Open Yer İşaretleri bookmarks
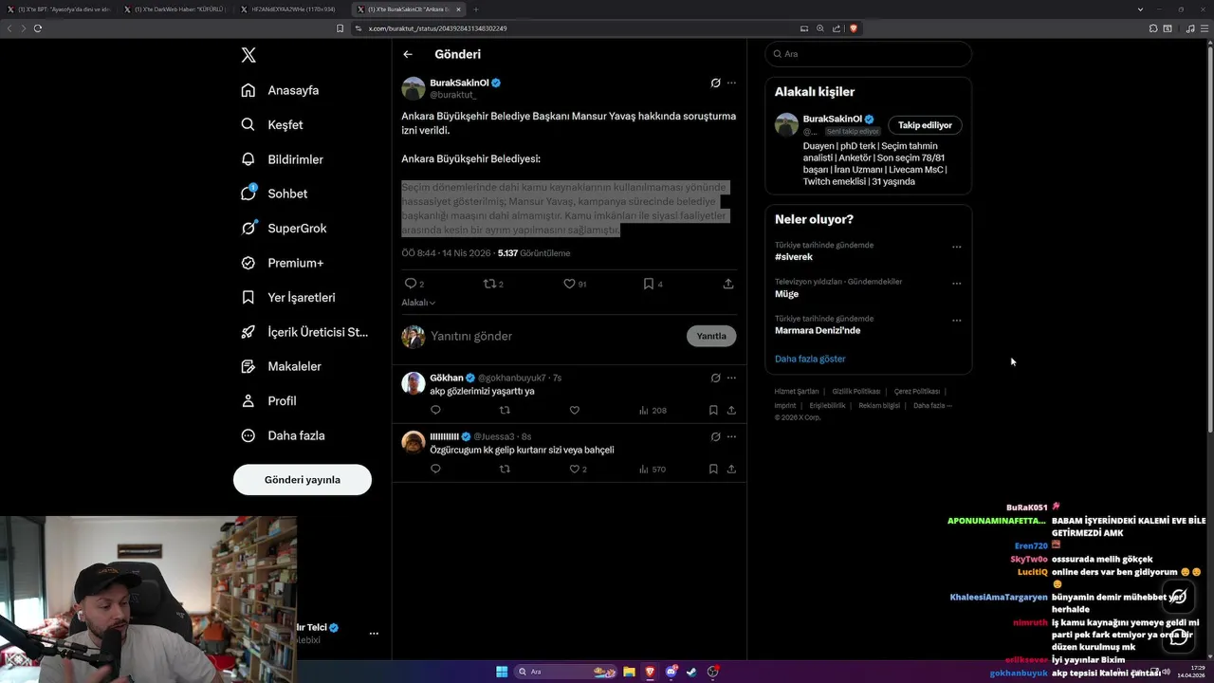1214x683 pixels. point(288,297)
